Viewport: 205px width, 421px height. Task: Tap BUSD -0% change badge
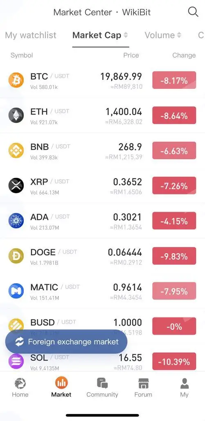[x=174, y=326]
